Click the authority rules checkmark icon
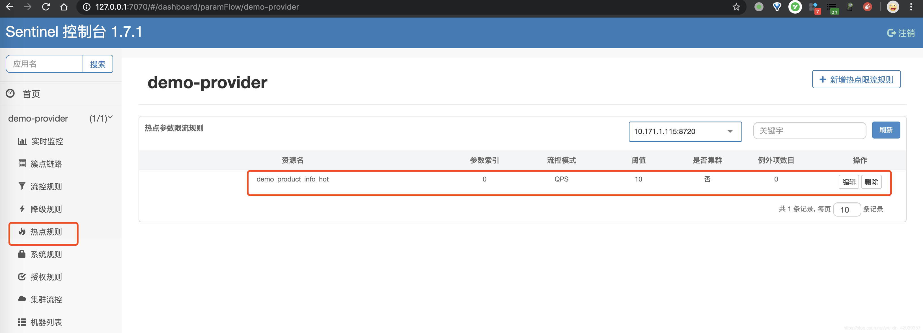 pos(22,276)
